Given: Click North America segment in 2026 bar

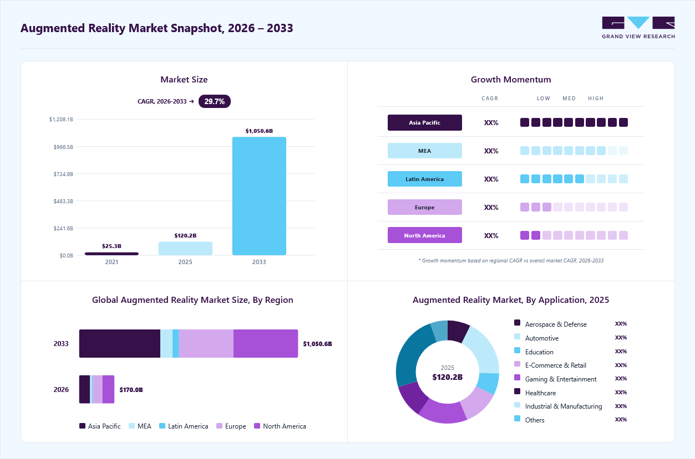Looking at the screenshot, I should coord(109,389).
